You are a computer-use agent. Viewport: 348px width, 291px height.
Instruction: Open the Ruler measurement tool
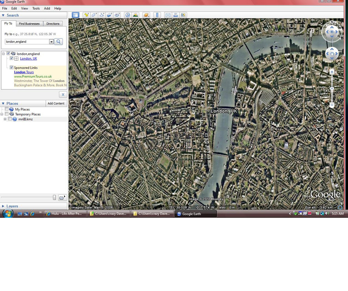157,15
